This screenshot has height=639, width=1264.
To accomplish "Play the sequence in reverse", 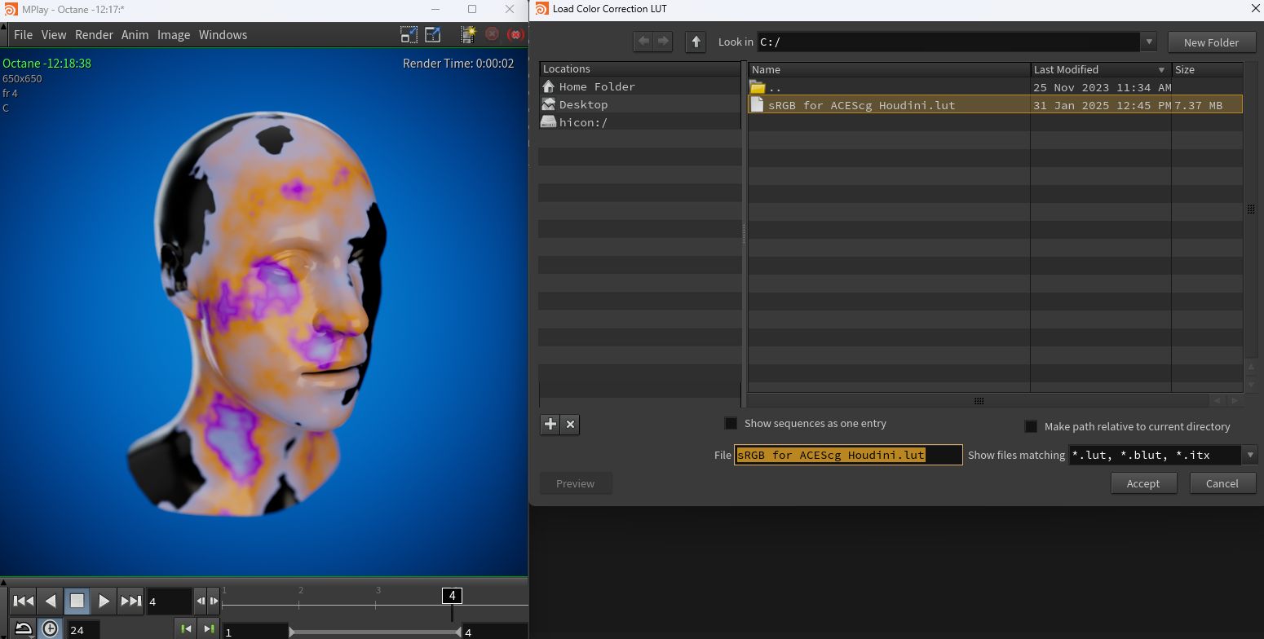I will coord(50,602).
